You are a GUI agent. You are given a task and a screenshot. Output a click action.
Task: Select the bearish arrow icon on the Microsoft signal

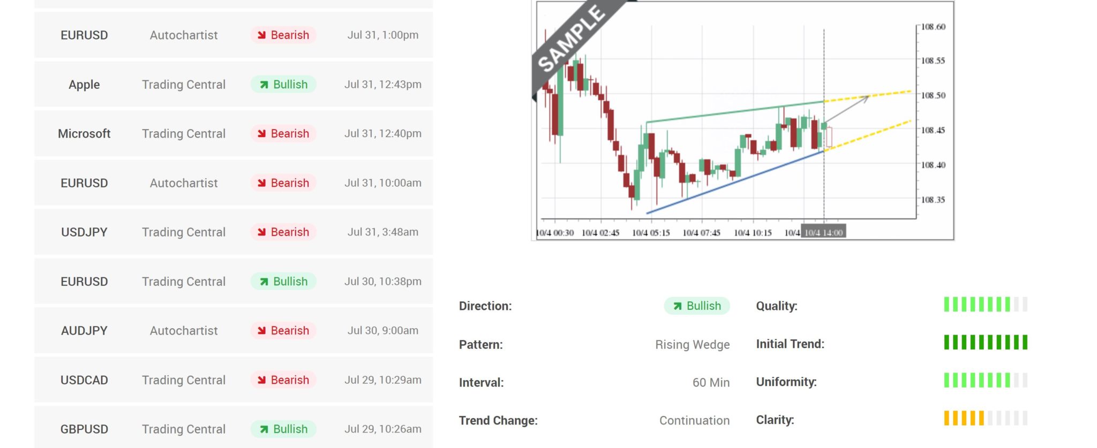point(261,133)
